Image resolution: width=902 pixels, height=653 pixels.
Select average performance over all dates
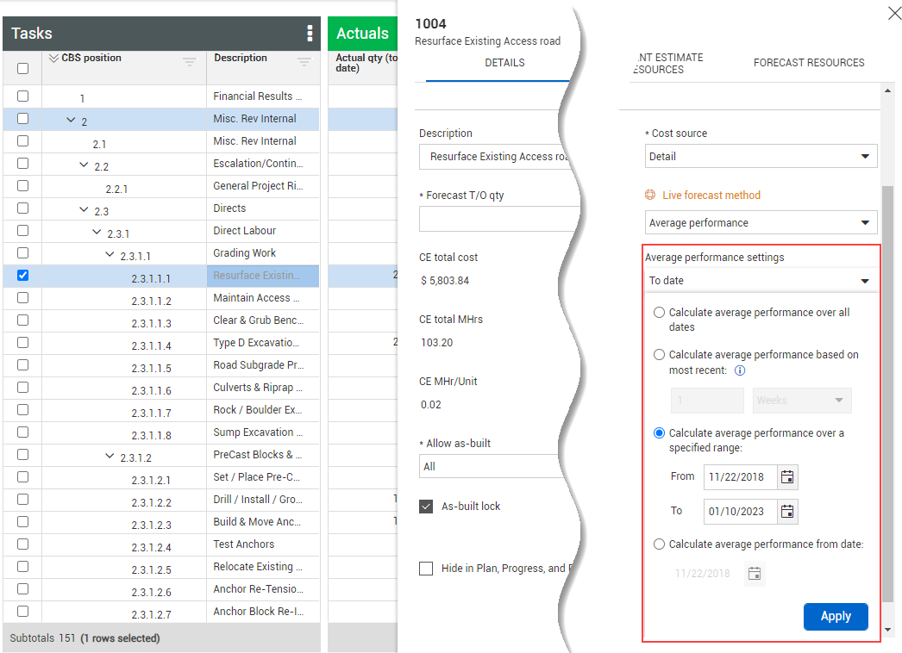click(660, 313)
